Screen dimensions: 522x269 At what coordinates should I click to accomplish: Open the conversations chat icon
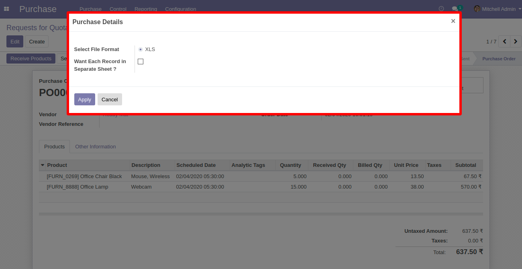[x=455, y=9]
